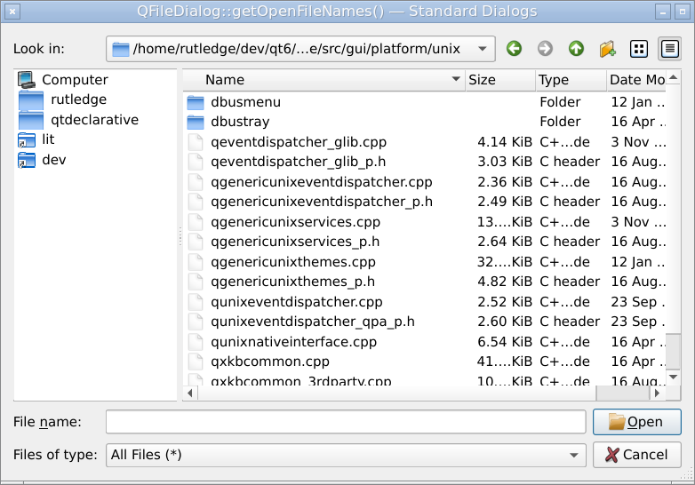The width and height of the screenshot is (695, 485).
Task: Switch to icon list view mode
Action: (639, 49)
